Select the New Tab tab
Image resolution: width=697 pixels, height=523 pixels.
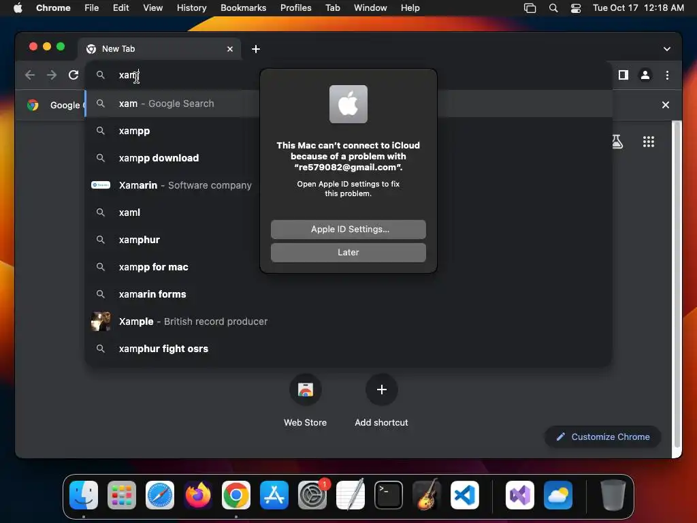click(x=160, y=49)
